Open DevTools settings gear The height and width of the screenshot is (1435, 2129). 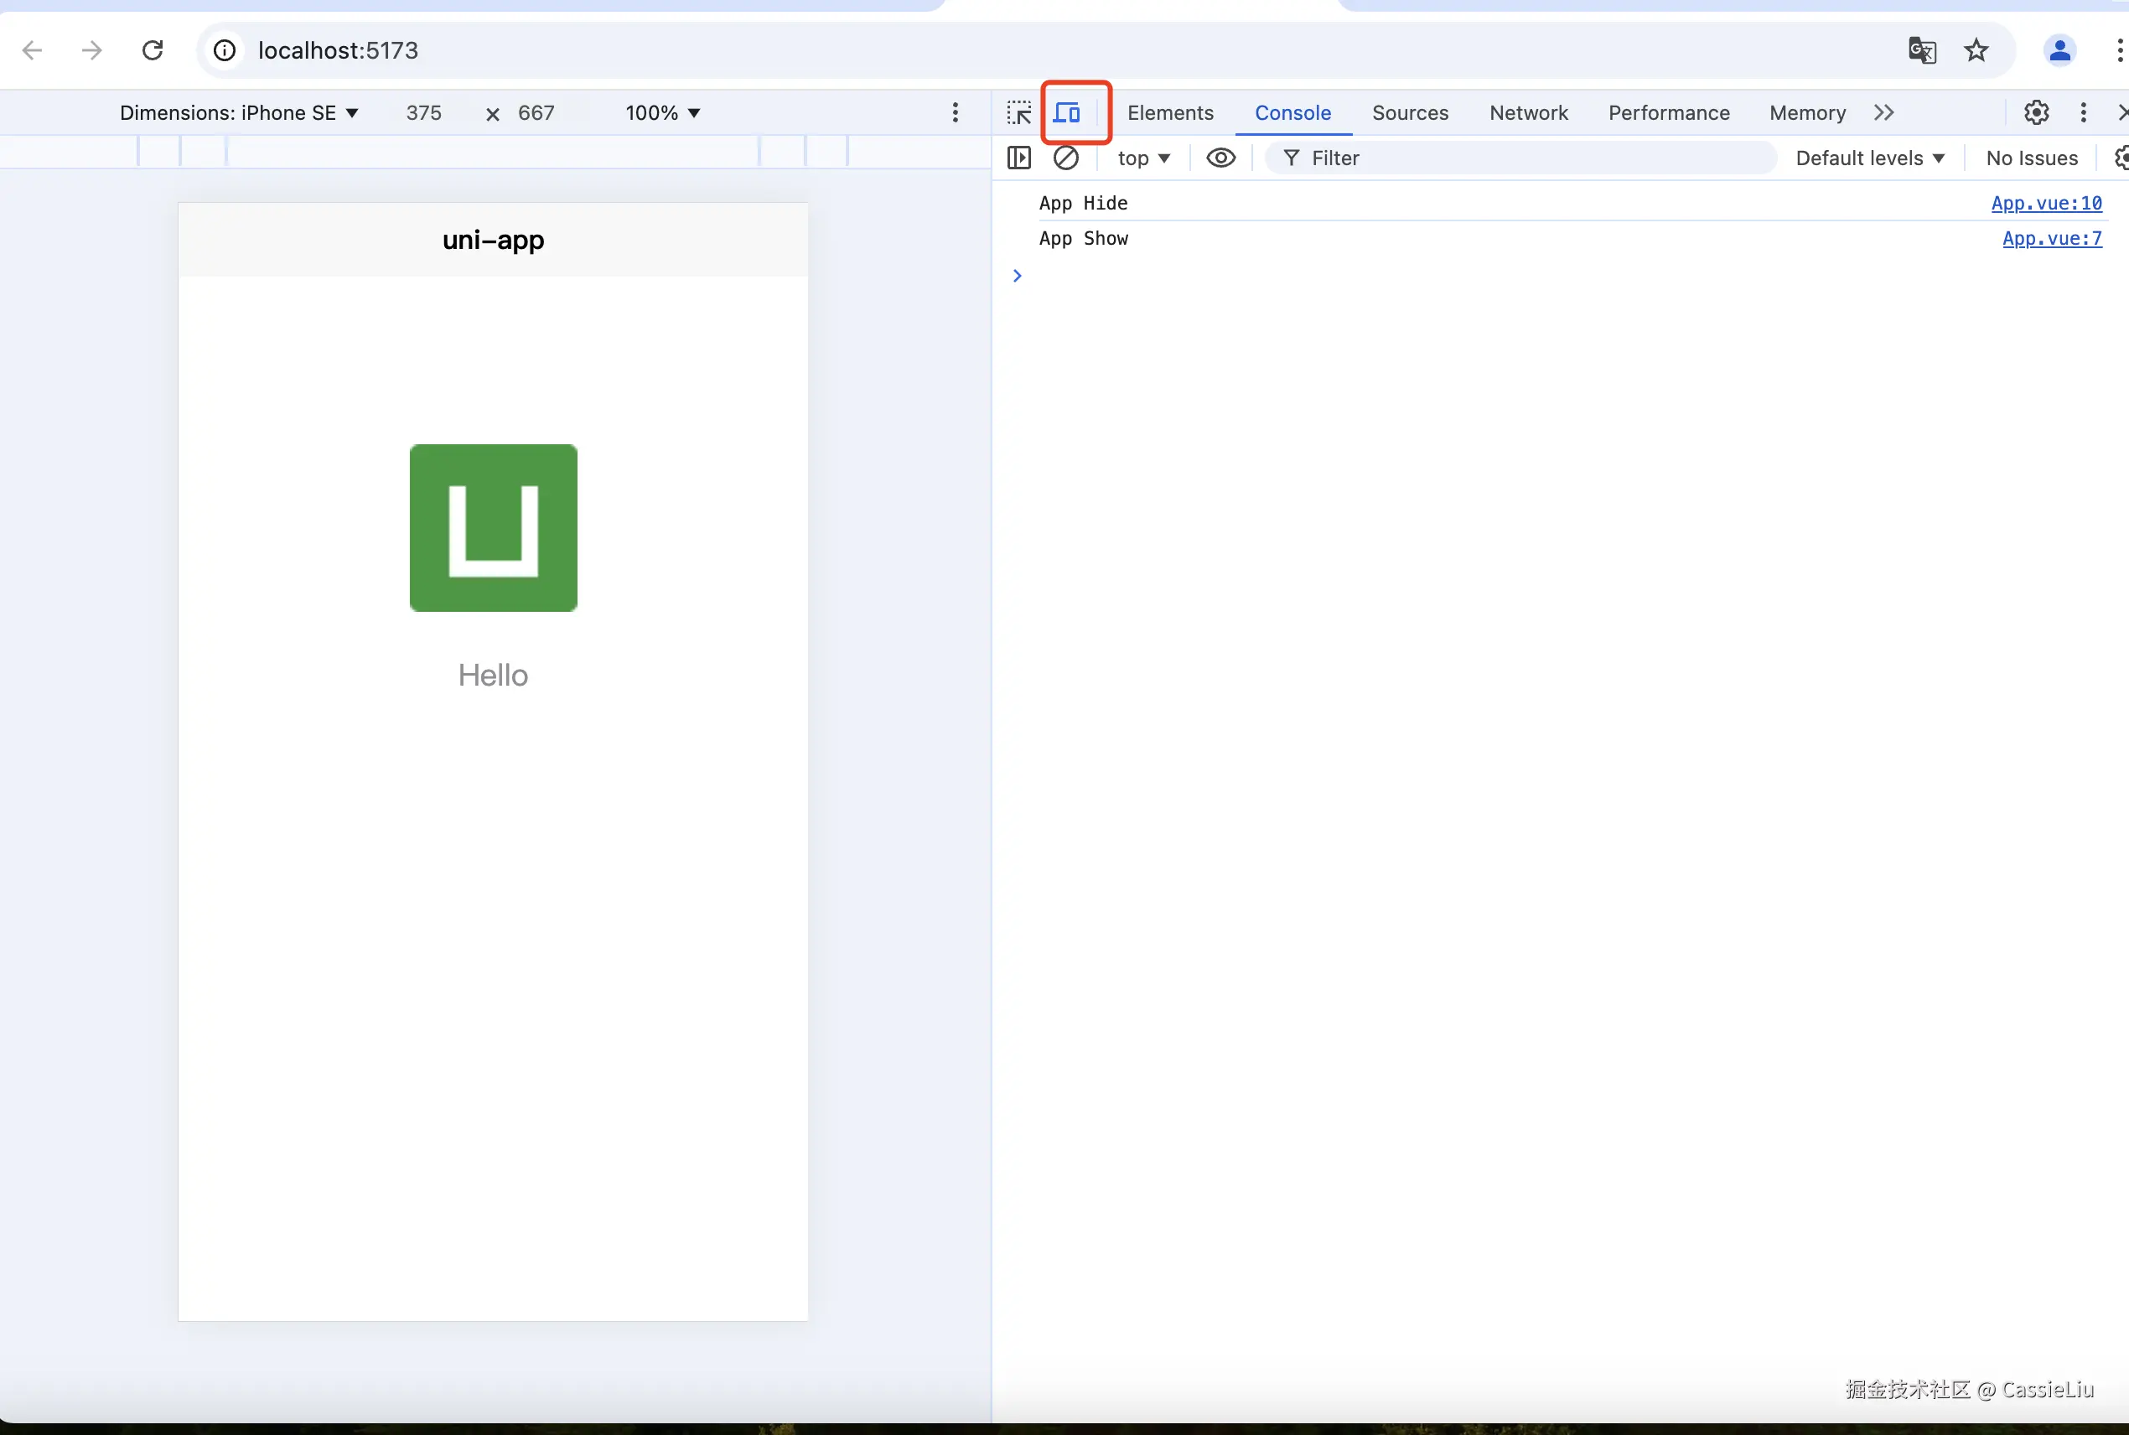coord(2036,112)
